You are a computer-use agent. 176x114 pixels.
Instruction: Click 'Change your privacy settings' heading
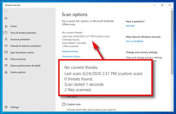[142, 52]
